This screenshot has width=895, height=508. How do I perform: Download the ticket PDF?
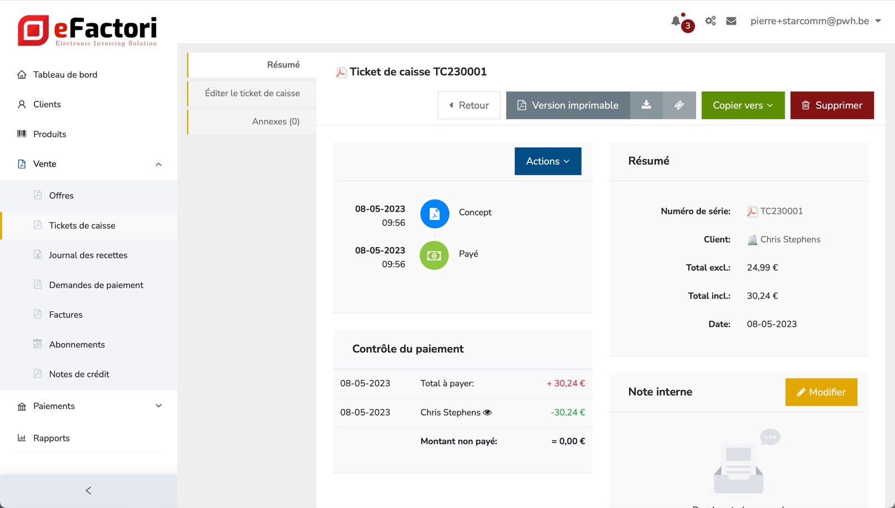click(646, 105)
